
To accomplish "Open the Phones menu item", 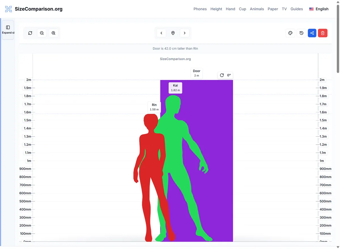I will (x=200, y=9).
